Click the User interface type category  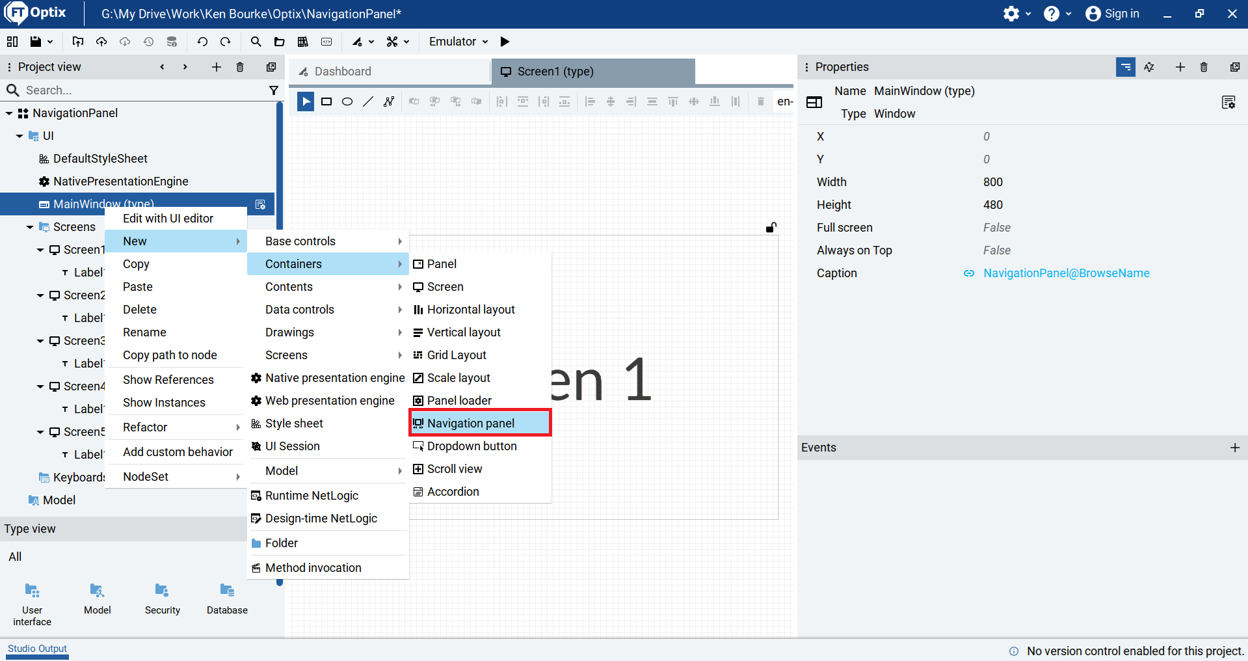pos(32,604)
